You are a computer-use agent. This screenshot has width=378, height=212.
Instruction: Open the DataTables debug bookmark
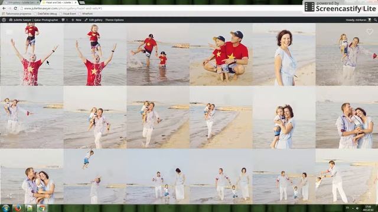pos(45,14)
